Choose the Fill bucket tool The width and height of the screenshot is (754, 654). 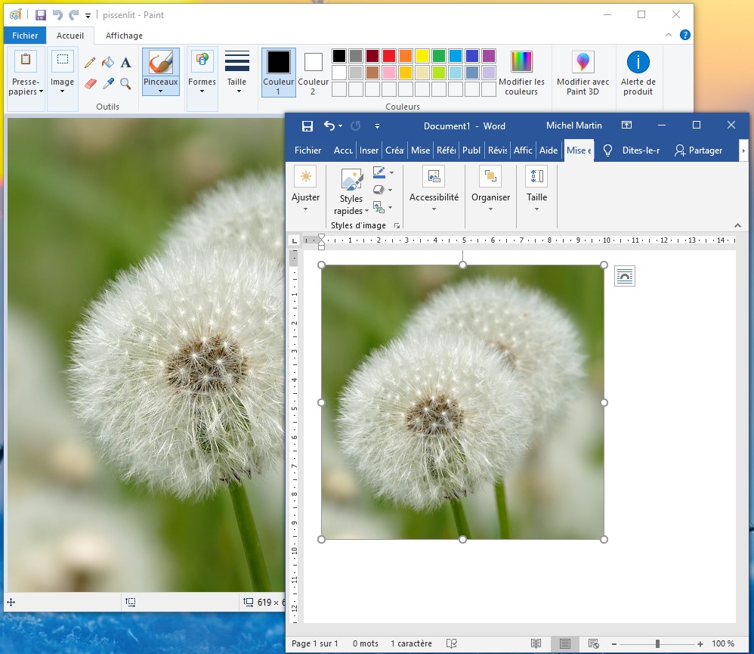[108, 62]
